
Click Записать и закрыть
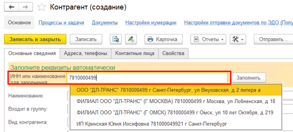[x=35, y=39]
